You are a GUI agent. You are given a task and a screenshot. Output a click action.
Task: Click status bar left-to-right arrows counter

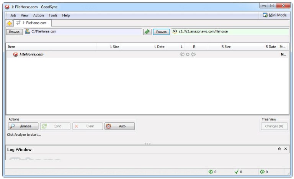pos(264,172)
